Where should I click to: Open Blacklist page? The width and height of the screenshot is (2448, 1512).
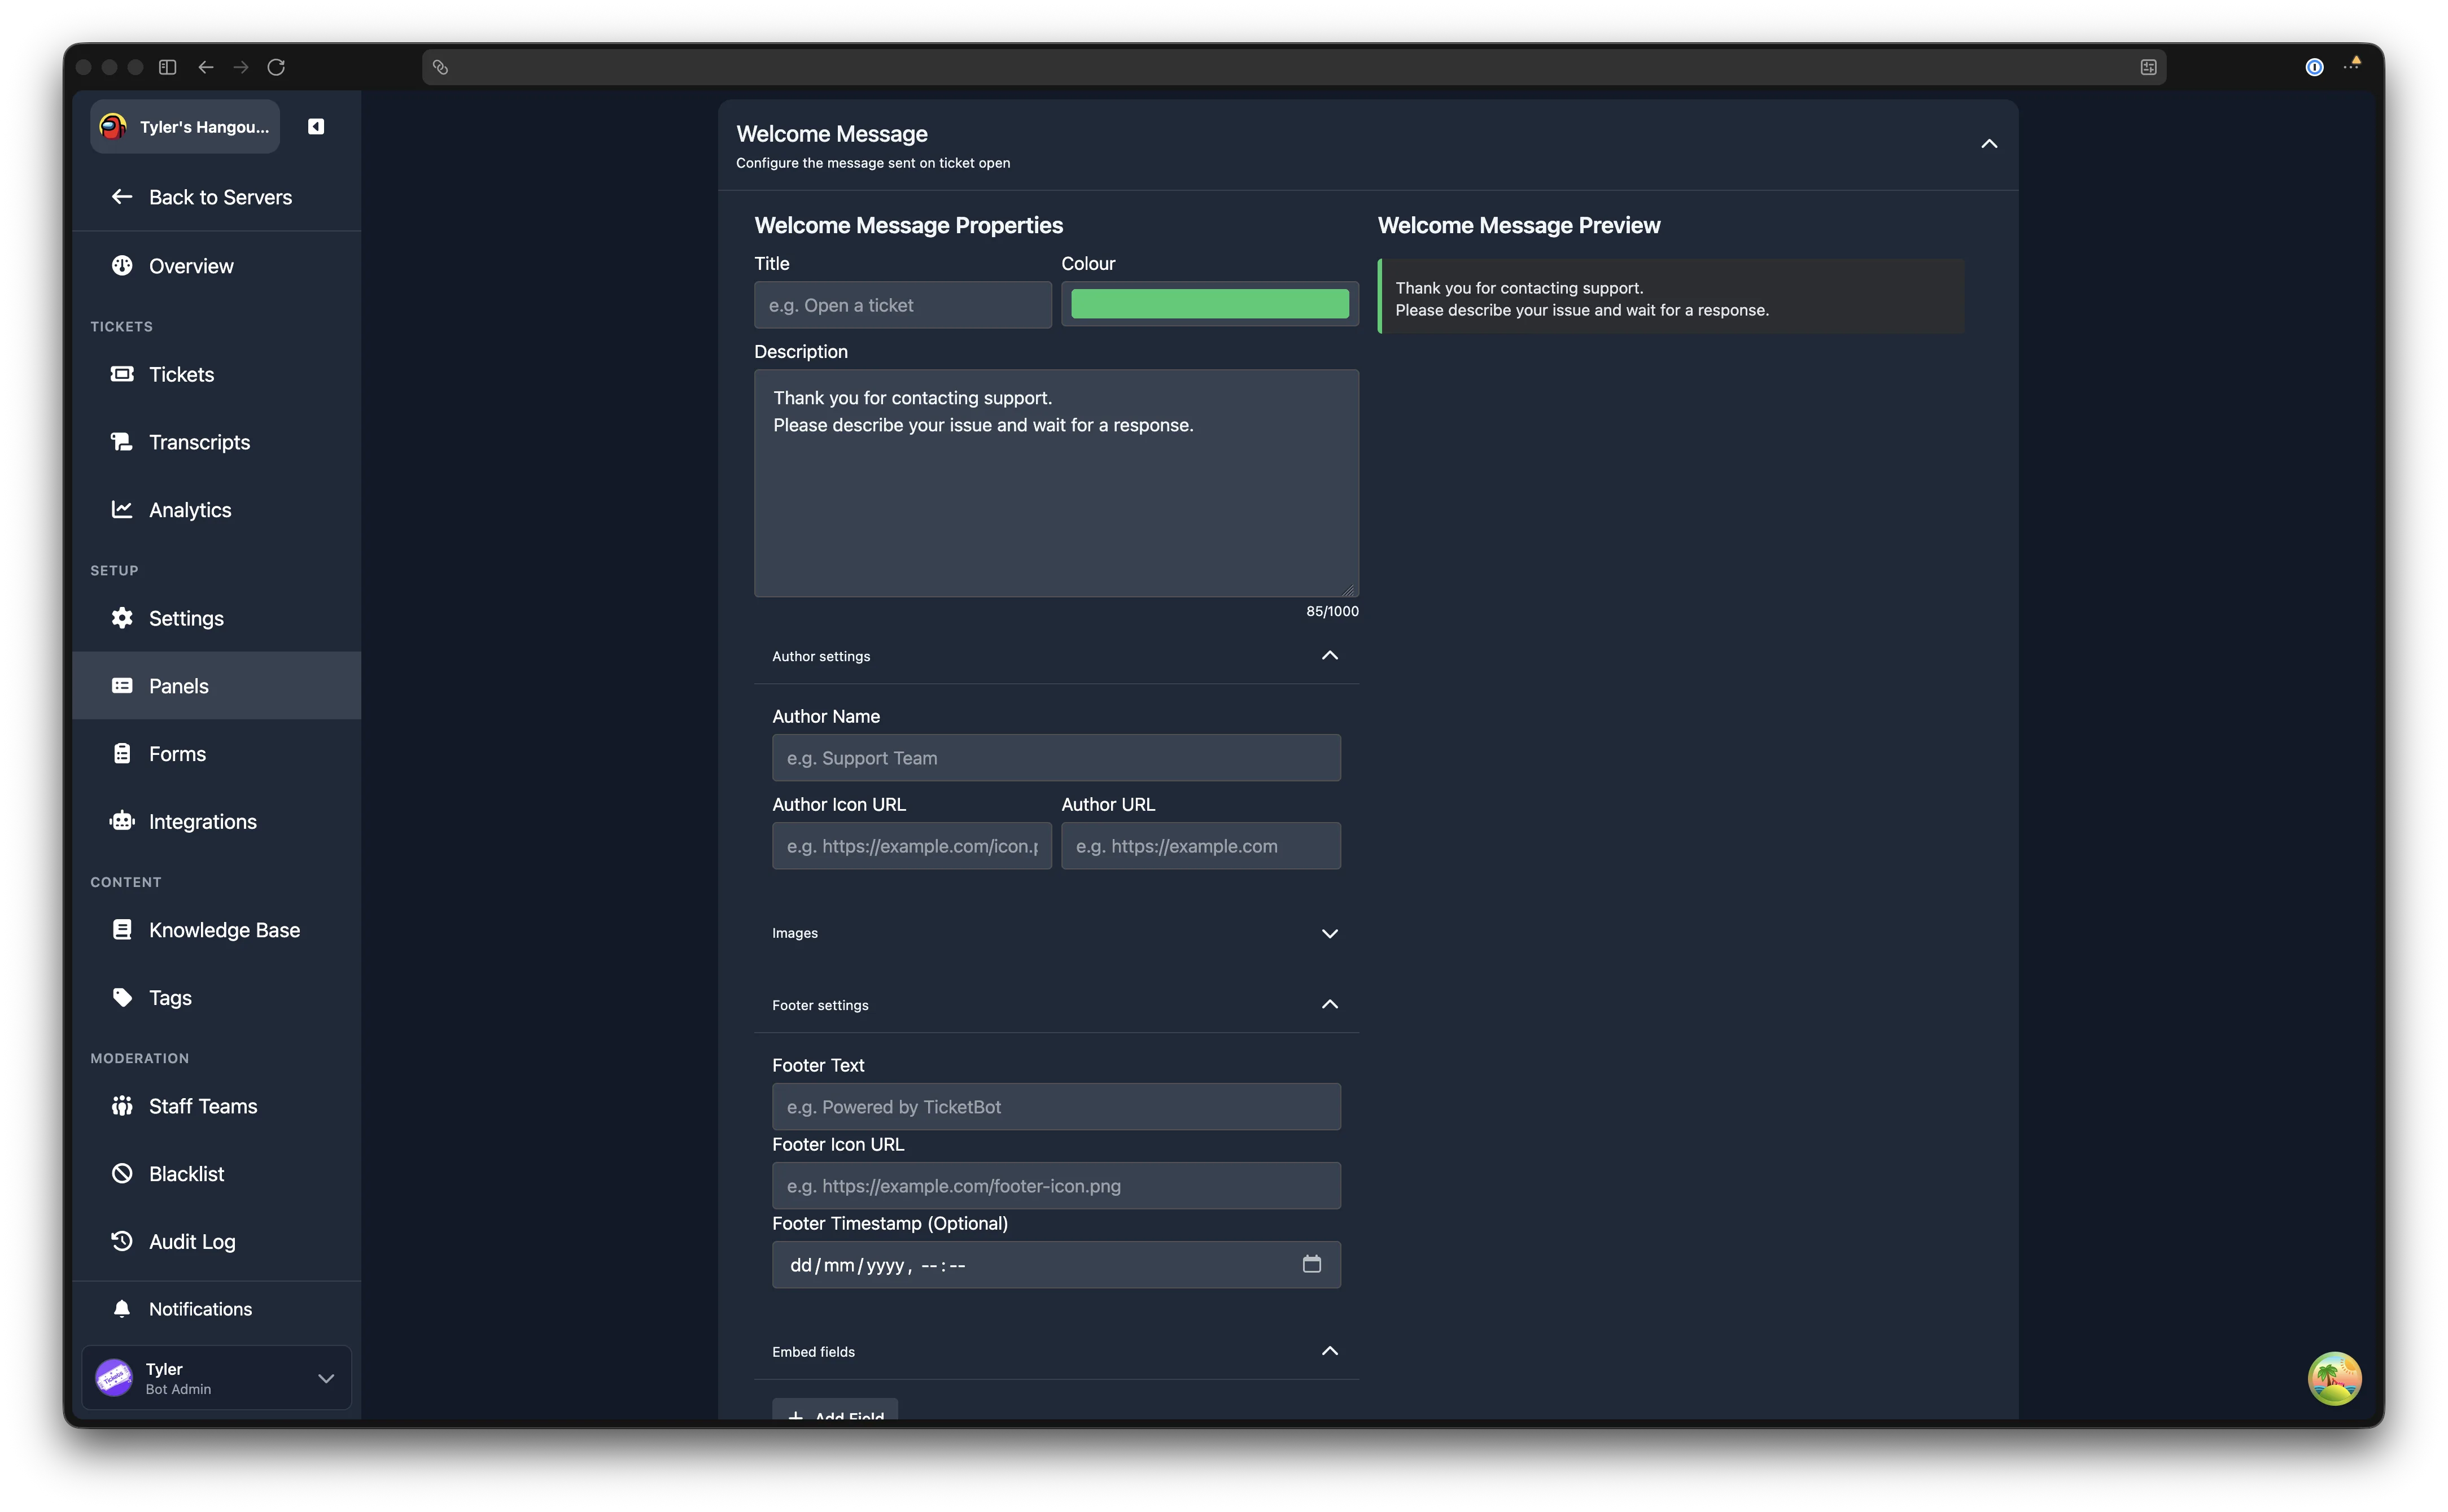pyautogui.click(x=217, y=1174)
